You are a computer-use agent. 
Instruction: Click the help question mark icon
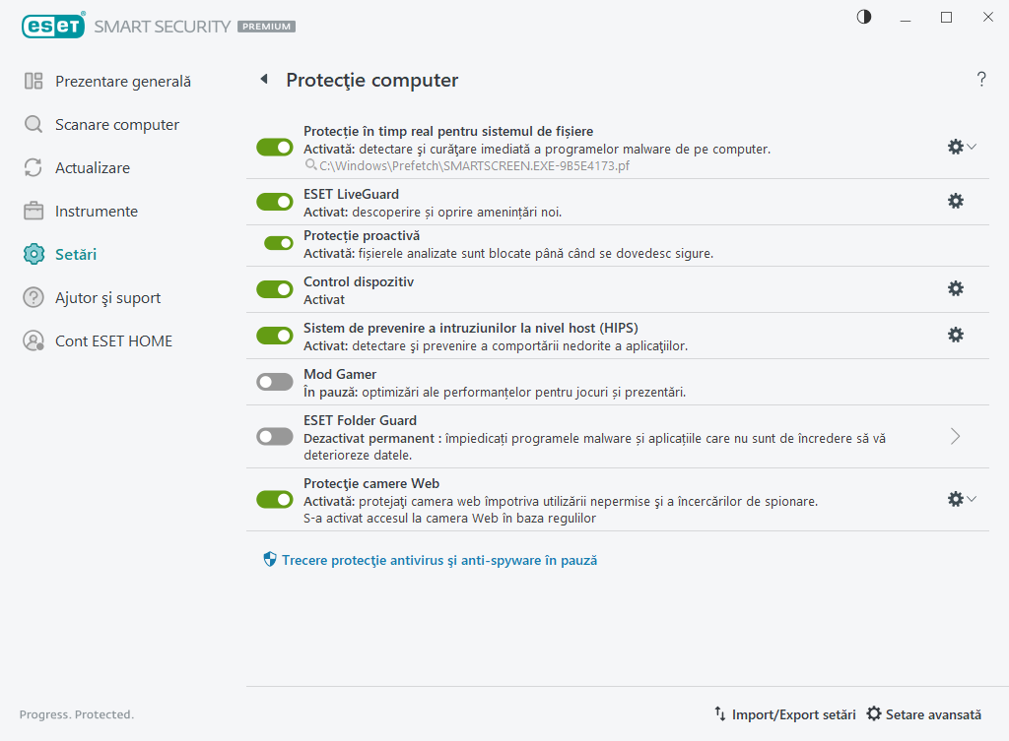pos(981,80)
